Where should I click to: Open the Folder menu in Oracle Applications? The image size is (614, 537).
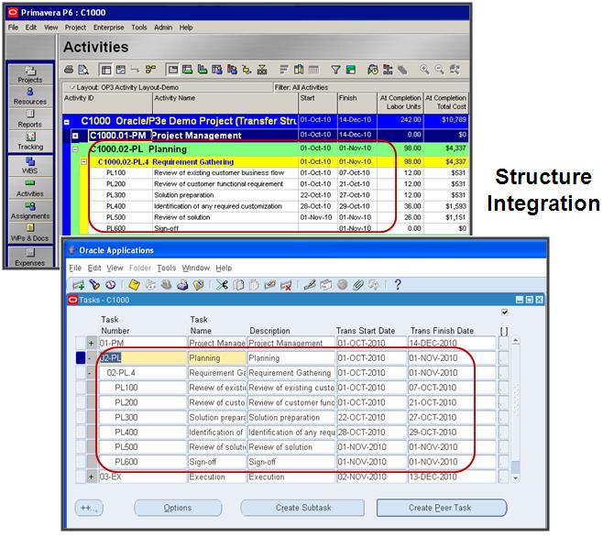tap(140, 268)
